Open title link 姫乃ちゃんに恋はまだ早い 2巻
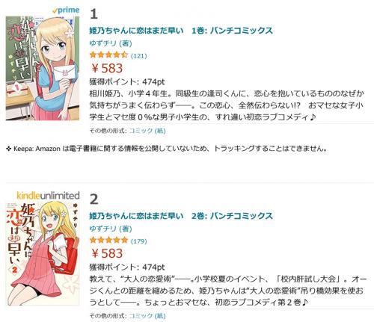Screen dimensions: 374x322 (x=181, y=216)
